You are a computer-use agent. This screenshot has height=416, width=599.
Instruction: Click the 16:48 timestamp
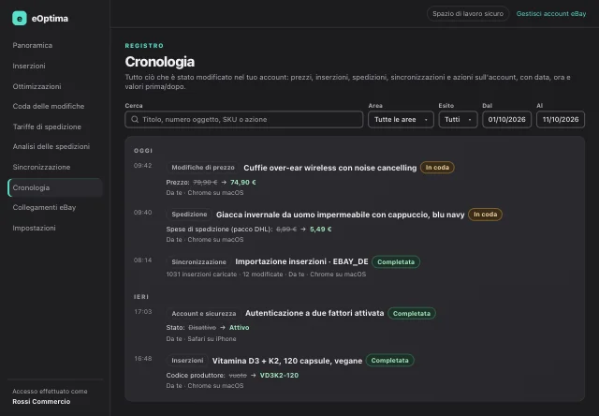pos(143,358)
